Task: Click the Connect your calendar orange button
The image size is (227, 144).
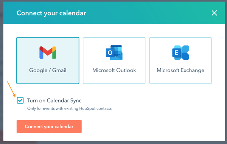Action: click(49, 126)
